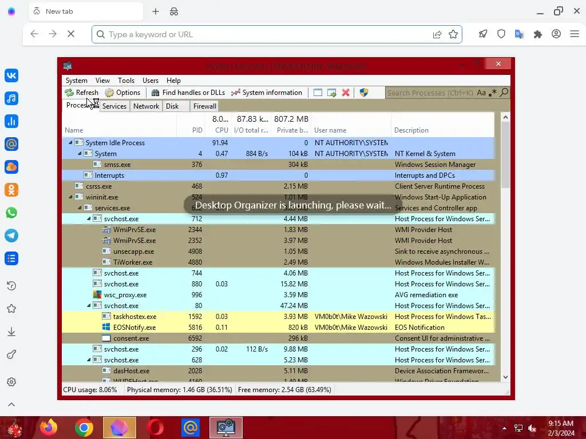Collapse the System process node

click(x=79, y=153)
